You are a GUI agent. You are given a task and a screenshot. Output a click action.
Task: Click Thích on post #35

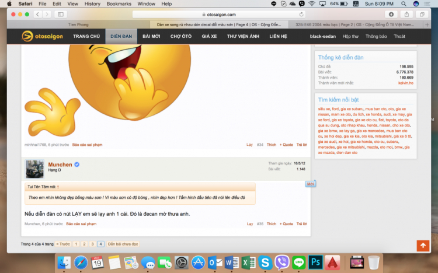tap(271, 224)
